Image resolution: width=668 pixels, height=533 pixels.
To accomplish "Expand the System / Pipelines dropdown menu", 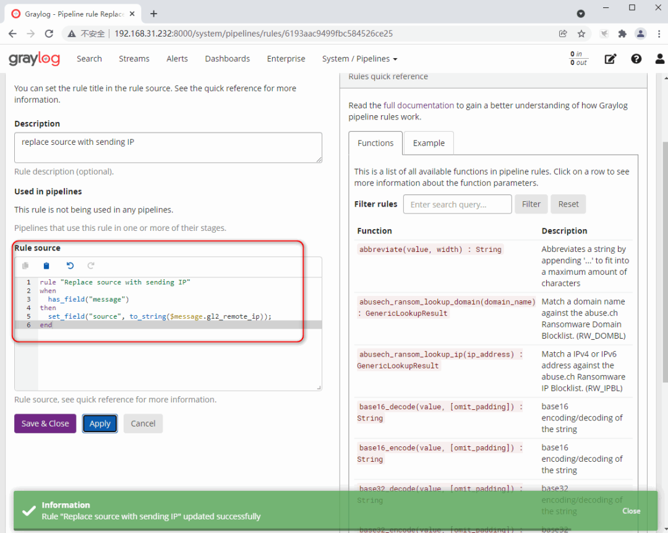I will 359,59.
